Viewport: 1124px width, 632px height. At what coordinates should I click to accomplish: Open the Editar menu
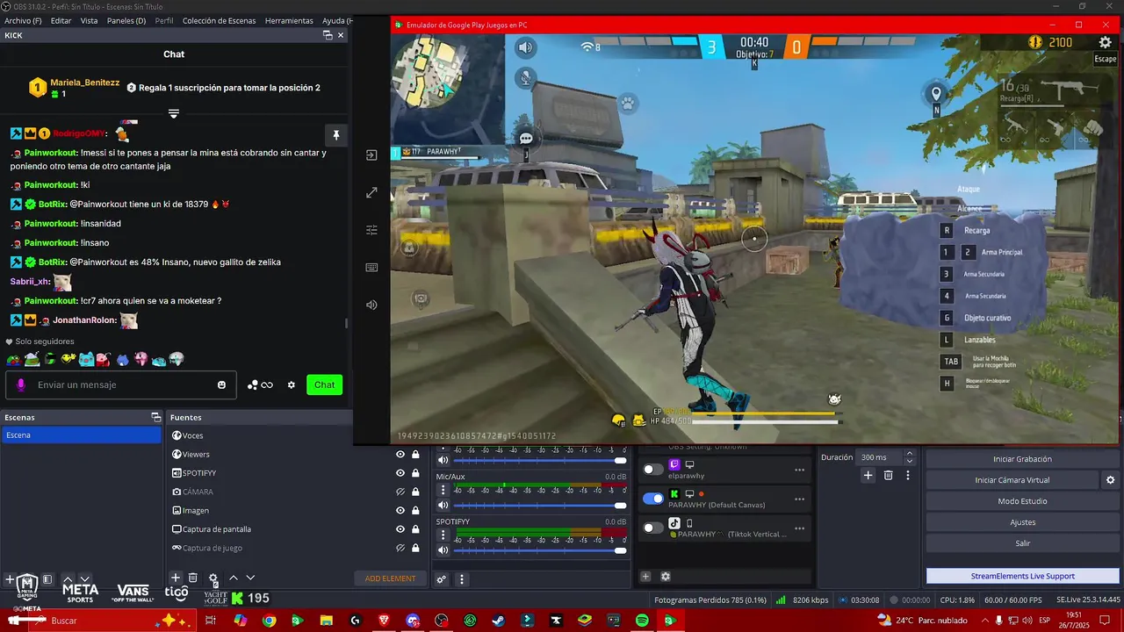pyautogui.click(x=61, y=20)
